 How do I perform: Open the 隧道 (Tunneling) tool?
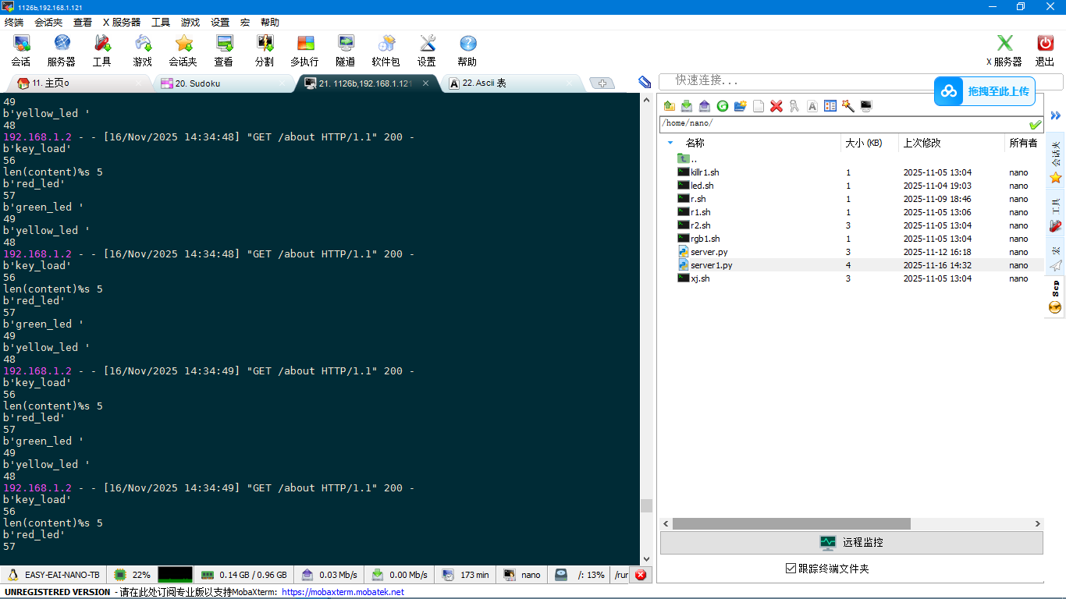point(345,50)
